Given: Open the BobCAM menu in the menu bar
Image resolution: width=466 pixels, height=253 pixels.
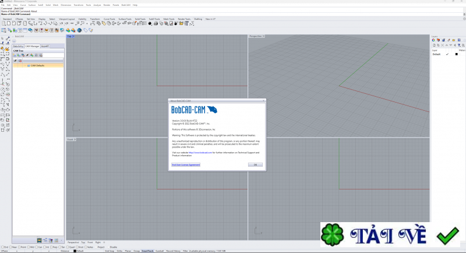Looking at the screenshot, I should [x=126, y=5].
